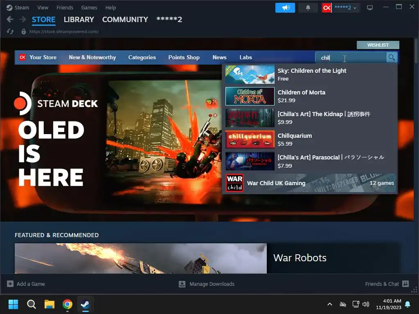419x314 pixels.
Task: Open the store News link
Action: pyautogui.click(x=219, y=57)
